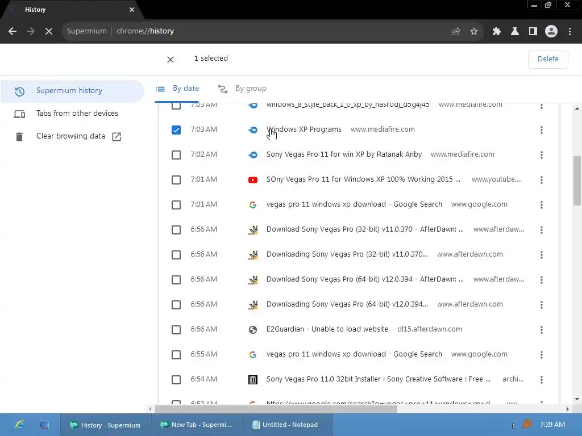The image size is (582, 436).
Task: Open more actions for Downloading Sony Vegas (32-bit)
Action: click(x=542, y=255)
